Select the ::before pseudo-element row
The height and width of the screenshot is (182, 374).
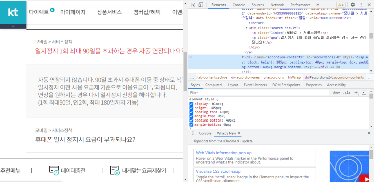256,23
